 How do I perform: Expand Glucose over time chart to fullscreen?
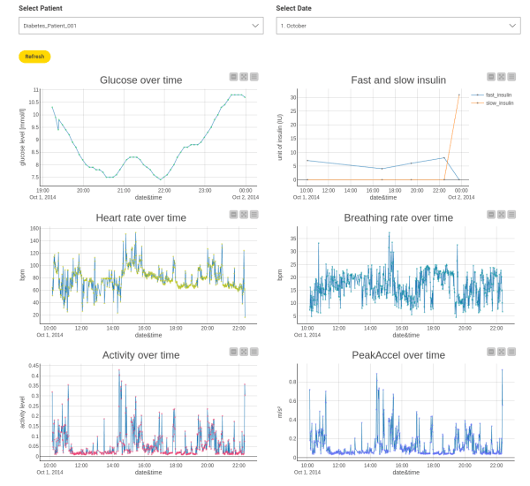tap(244, 77)
